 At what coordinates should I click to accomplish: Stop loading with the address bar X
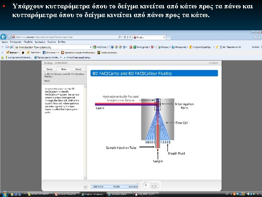[130, 37]
